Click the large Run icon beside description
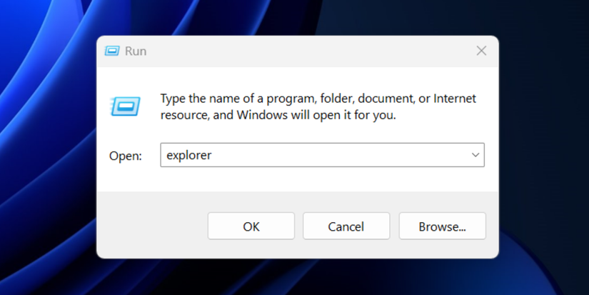 point(125,106)
